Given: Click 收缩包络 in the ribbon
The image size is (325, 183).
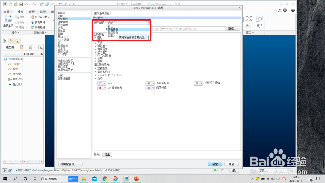Looking at the screenshot, I should point(38,27).
